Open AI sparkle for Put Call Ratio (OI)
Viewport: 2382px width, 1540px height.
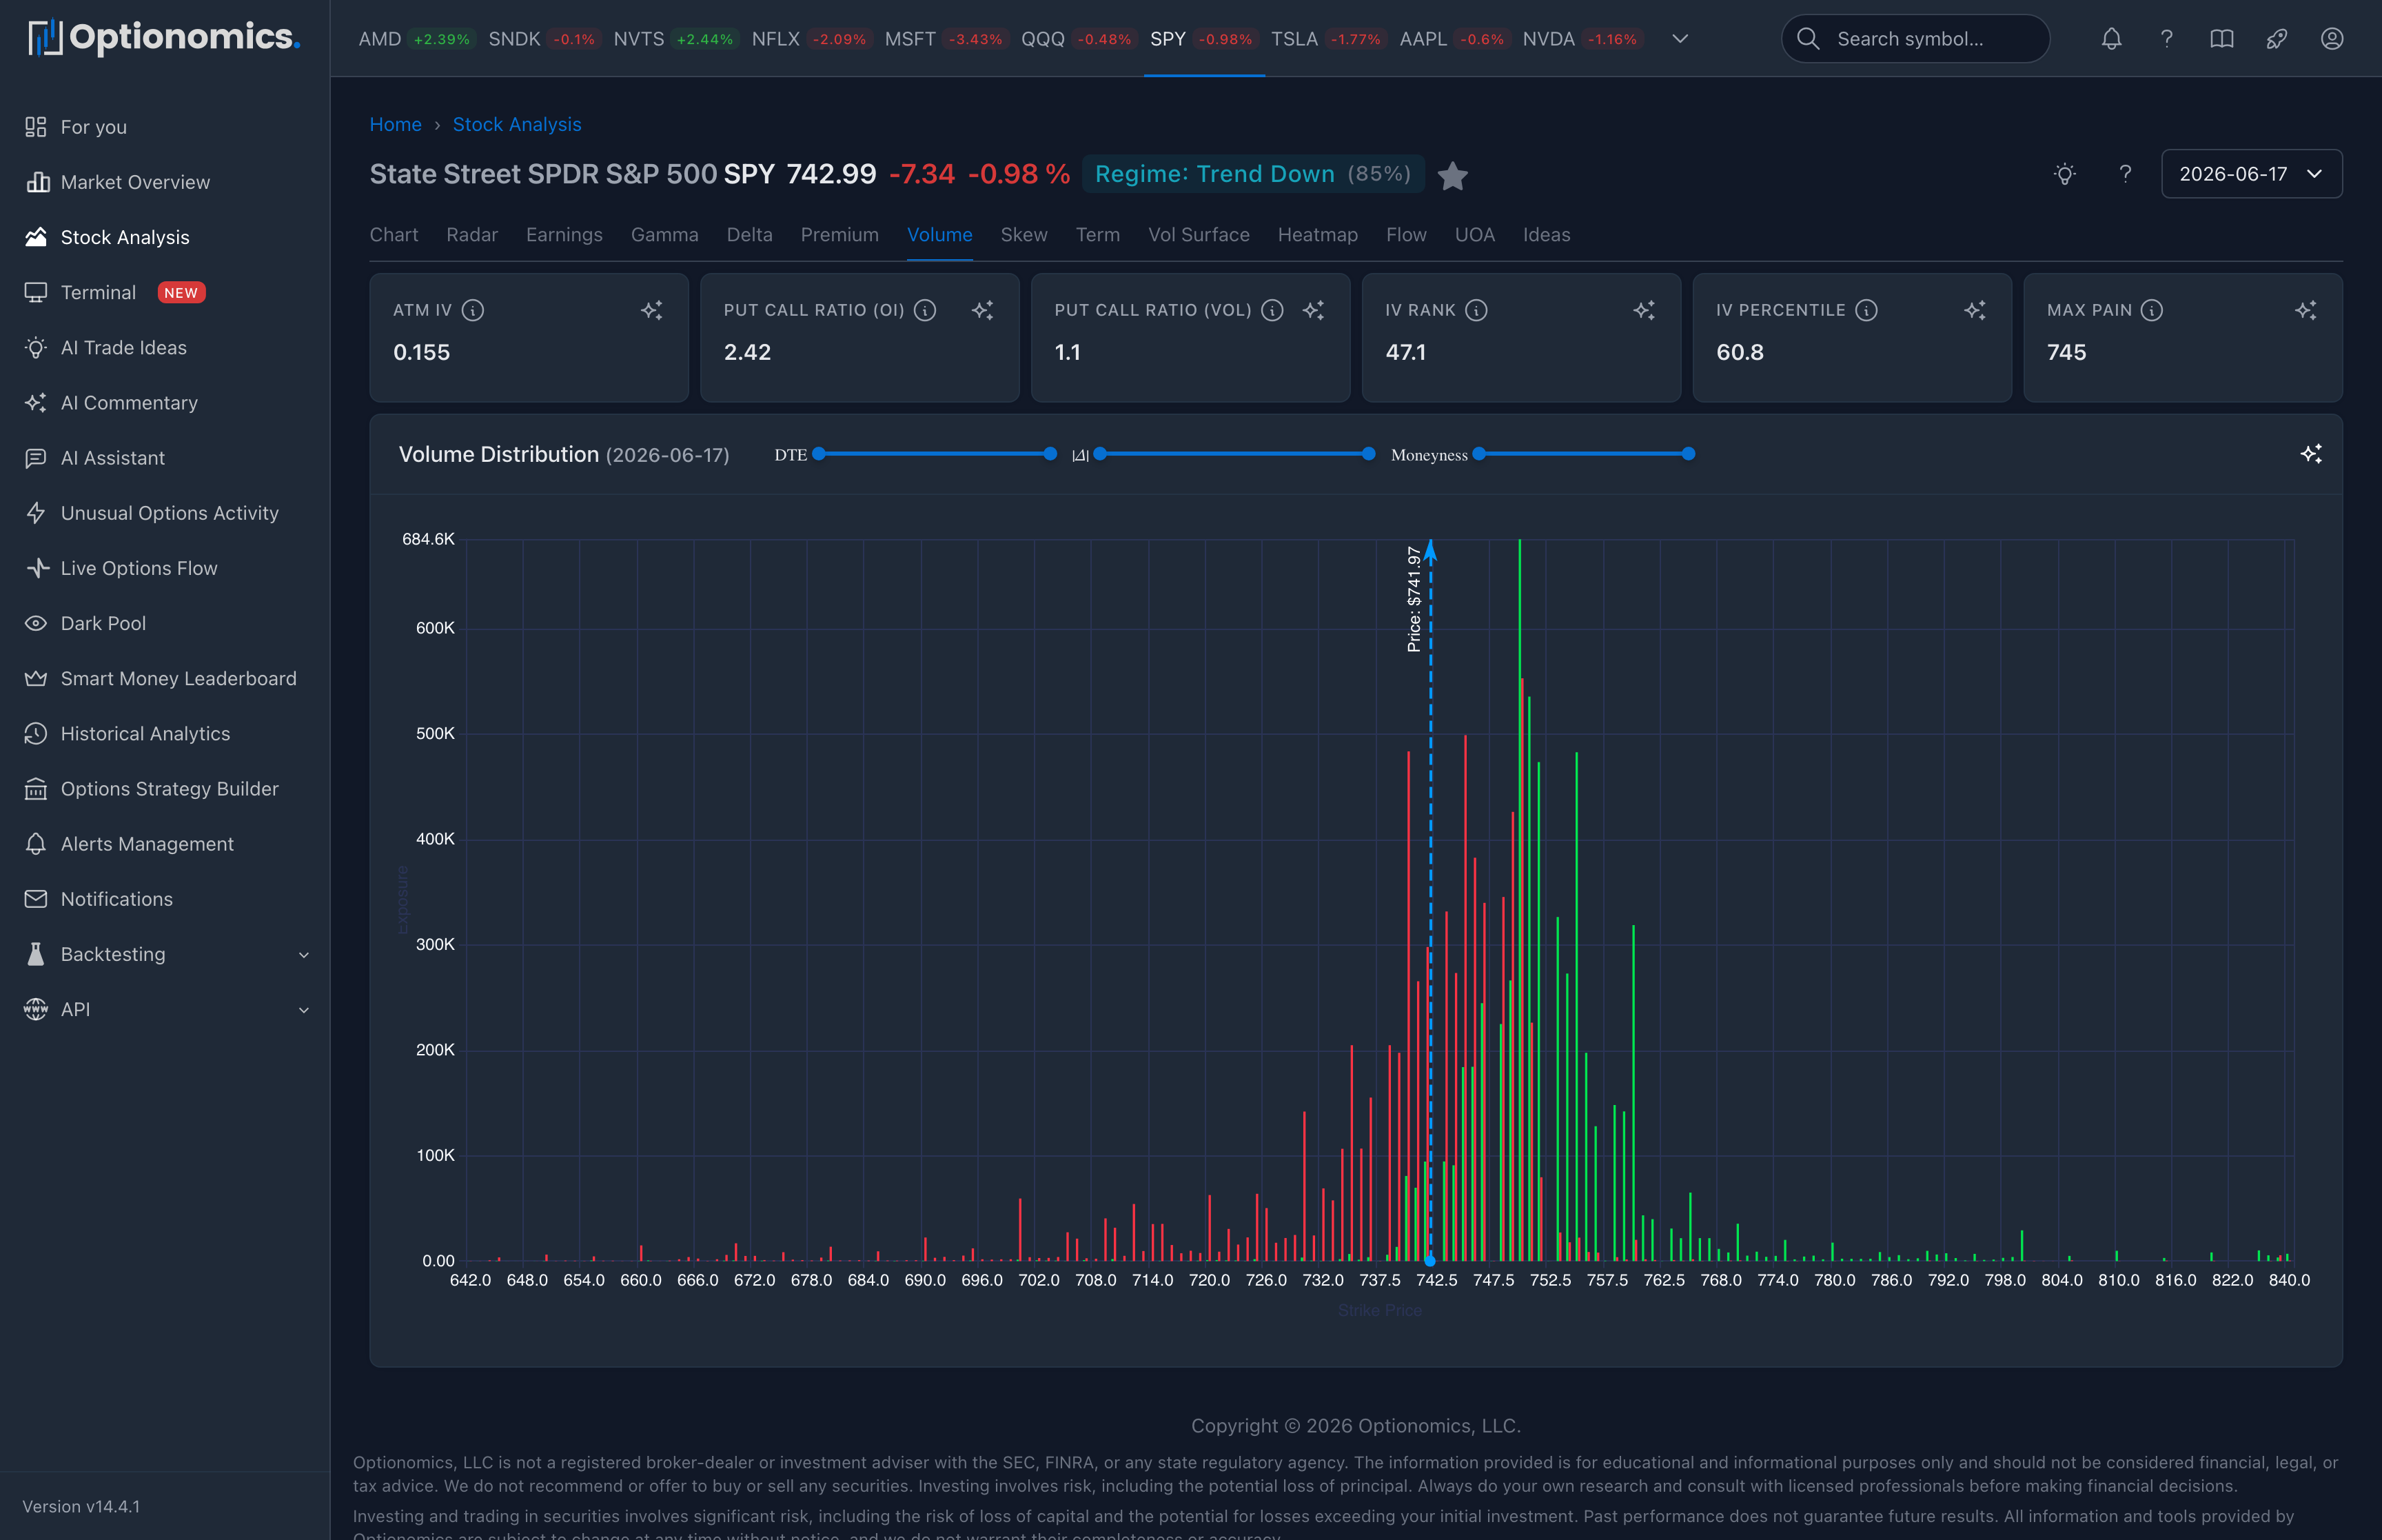pyautogui.click(x=983, y=310)
